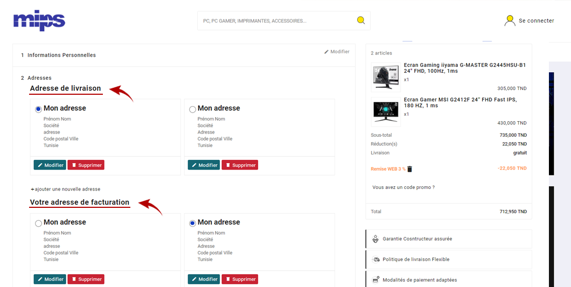Screen dimensions: 571x287
Task: Click the mips logo
Action: click(x=39, y=20)
